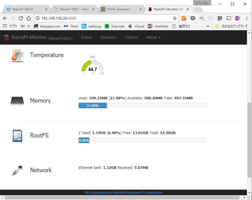Screen dimensions: 252x200
Task: Click the IP address lookup extension icon
Action: point(201,18)
